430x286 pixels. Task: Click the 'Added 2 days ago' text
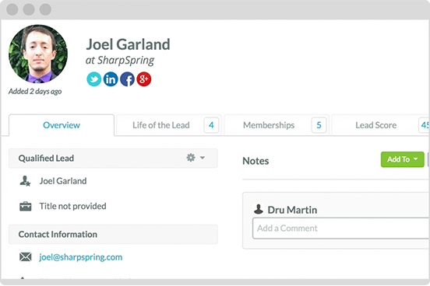tap(35, 92)
